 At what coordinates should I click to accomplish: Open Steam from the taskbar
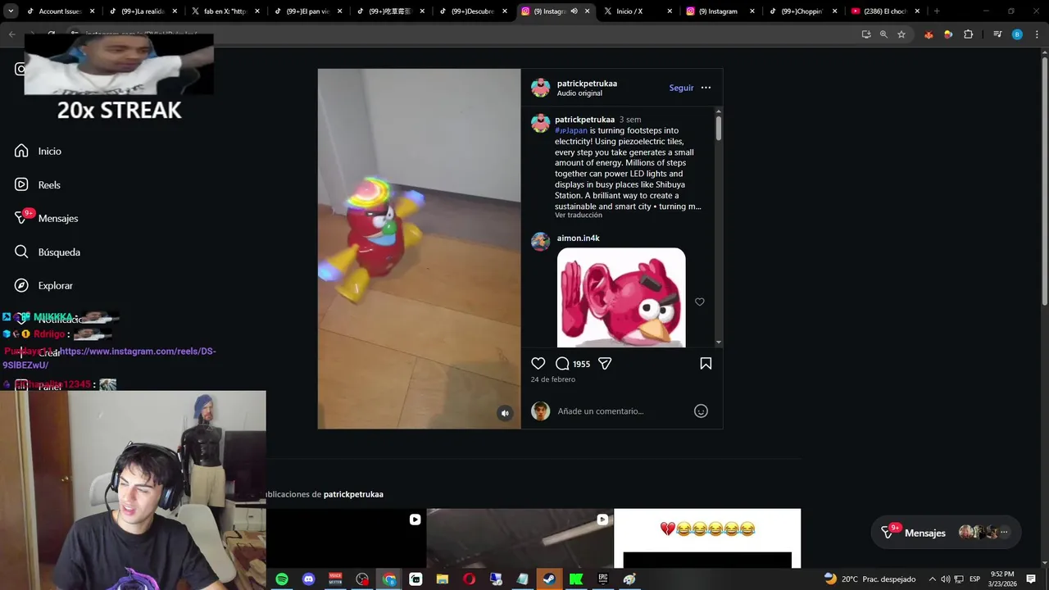point(549,579)
